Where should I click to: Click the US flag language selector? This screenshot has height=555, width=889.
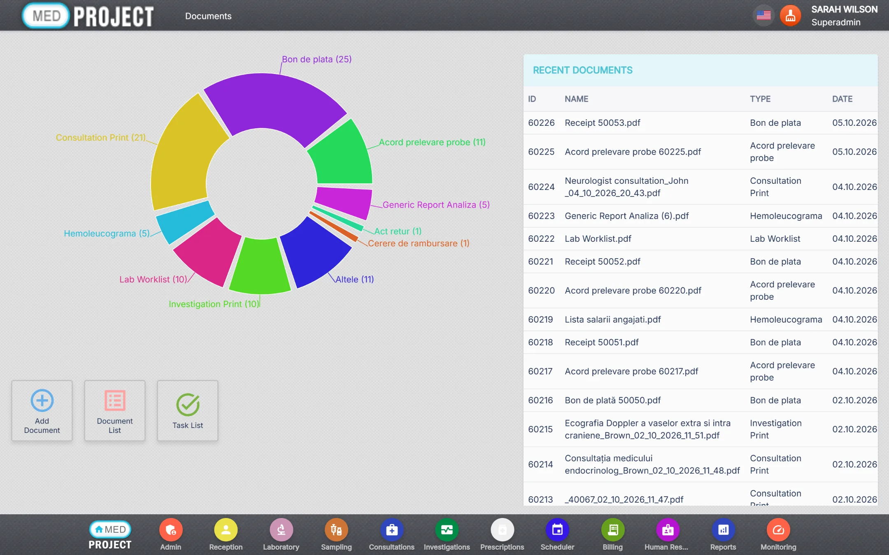tap(763, 16)
